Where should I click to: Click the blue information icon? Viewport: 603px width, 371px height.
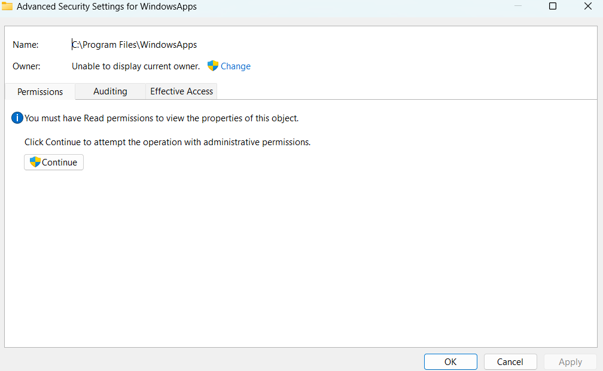pos(17,118)
